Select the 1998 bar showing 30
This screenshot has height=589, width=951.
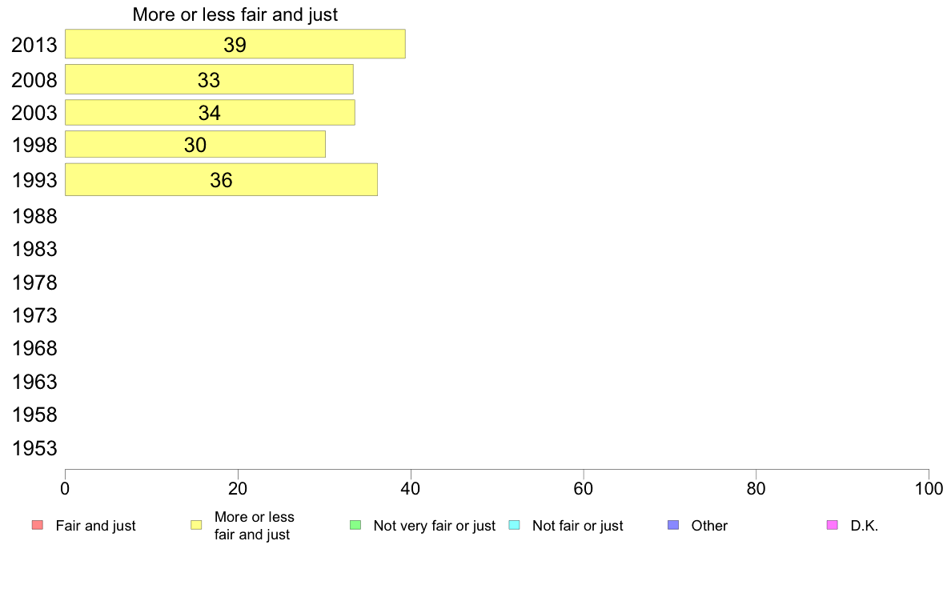point(195,144)
